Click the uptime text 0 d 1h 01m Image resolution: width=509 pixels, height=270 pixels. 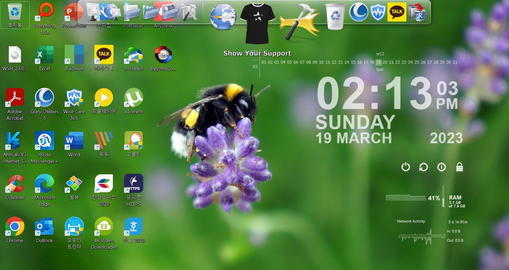coord(458,222)
